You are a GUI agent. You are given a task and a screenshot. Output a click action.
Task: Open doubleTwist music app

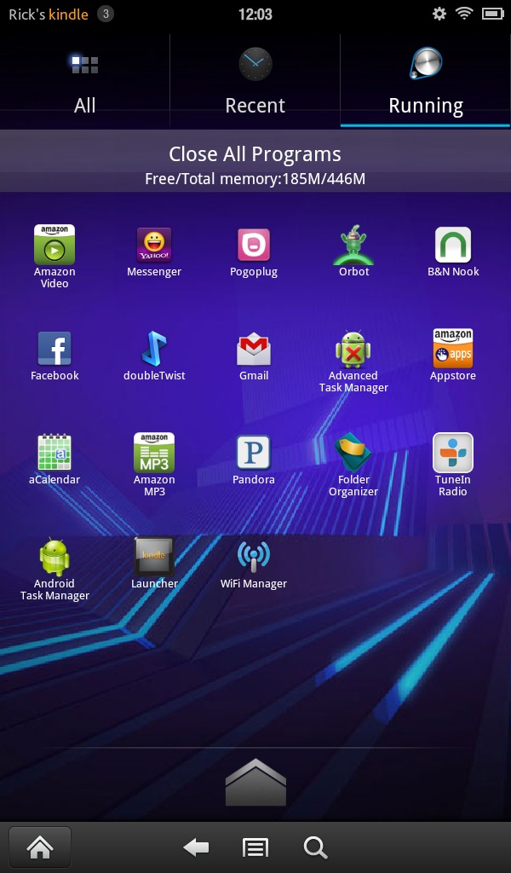pyautogui.click(x=154, y=349)
